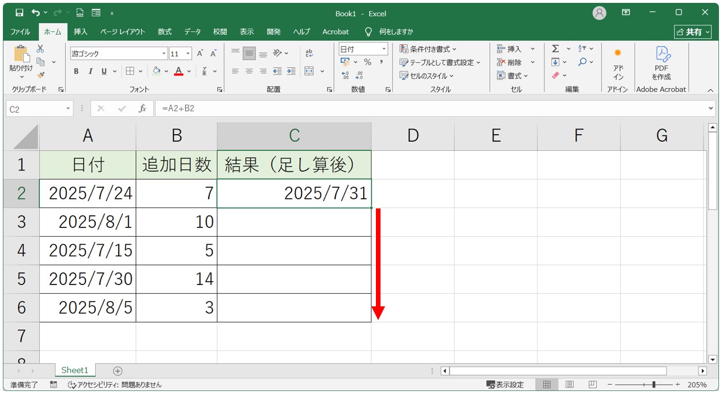Click the red font color A swatch
The image size is (723, 395).
click(179, 71)
